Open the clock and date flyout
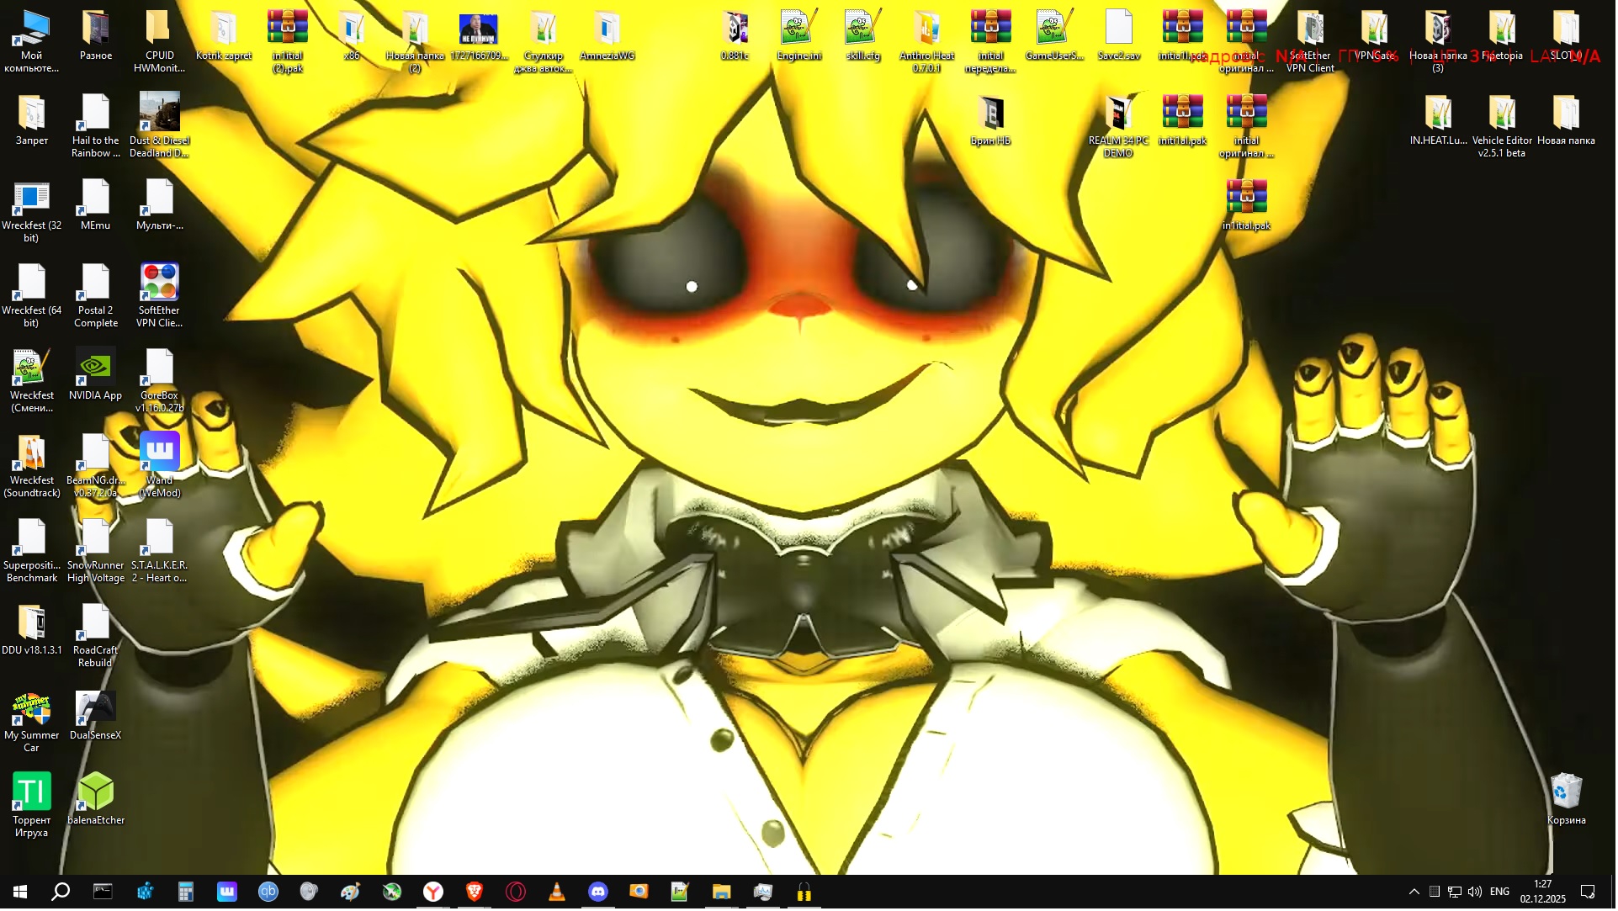The image size is (1618, 911). point(1545,893)
